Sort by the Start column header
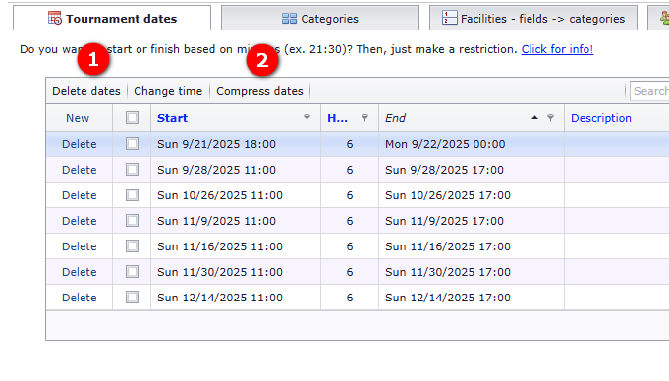 pos(172,118)
